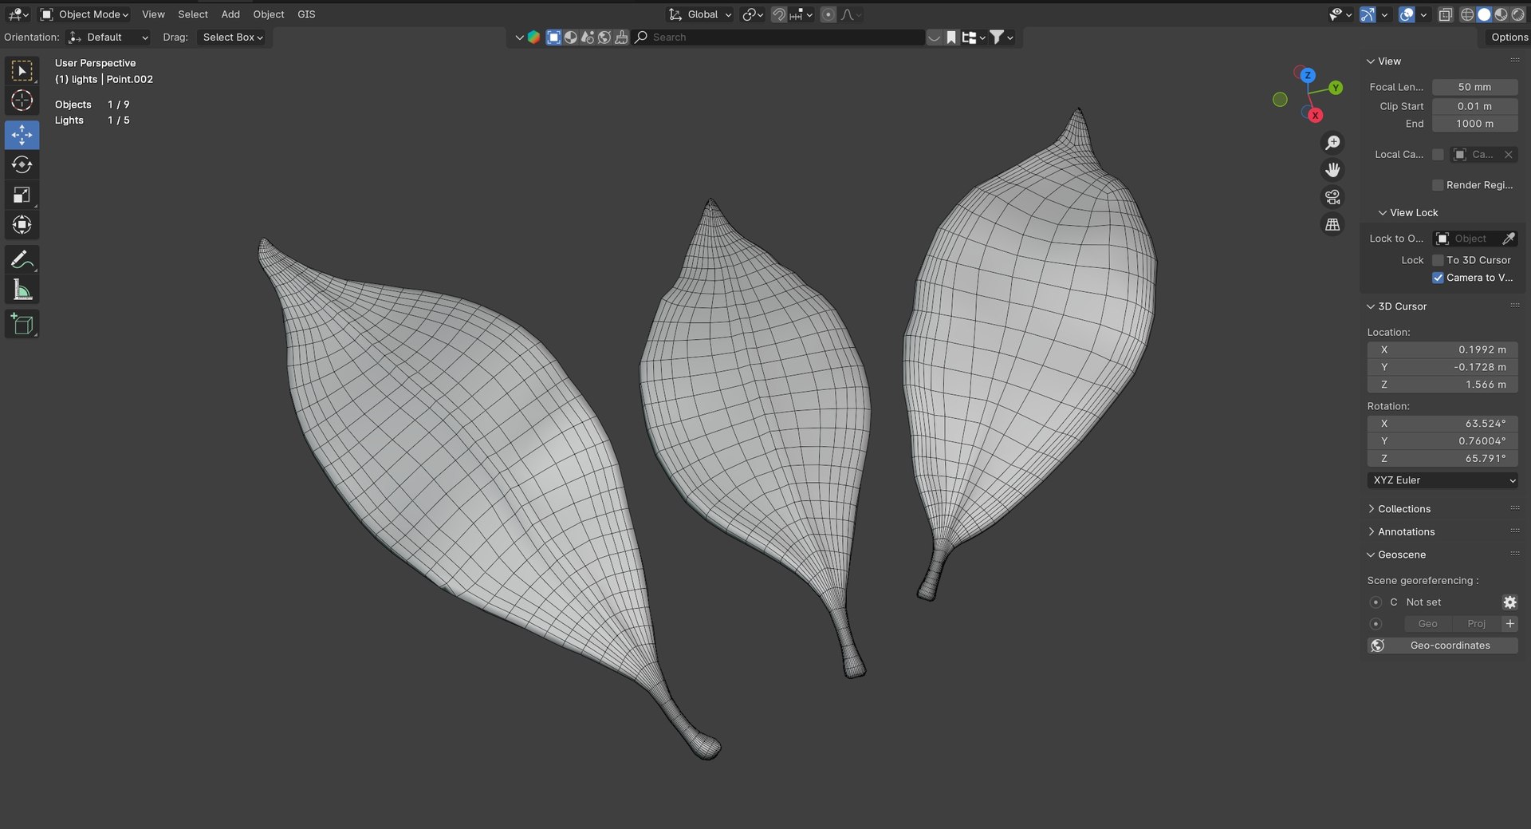
Task: Click the Geo-coordinates button
Action: coord(1443,645)
